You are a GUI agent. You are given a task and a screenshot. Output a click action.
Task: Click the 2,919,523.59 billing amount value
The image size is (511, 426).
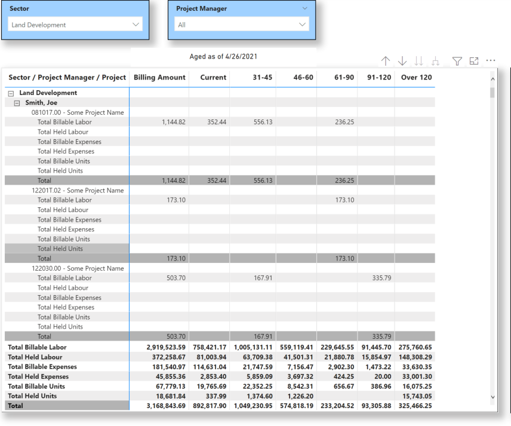click(x=166, y=347)
